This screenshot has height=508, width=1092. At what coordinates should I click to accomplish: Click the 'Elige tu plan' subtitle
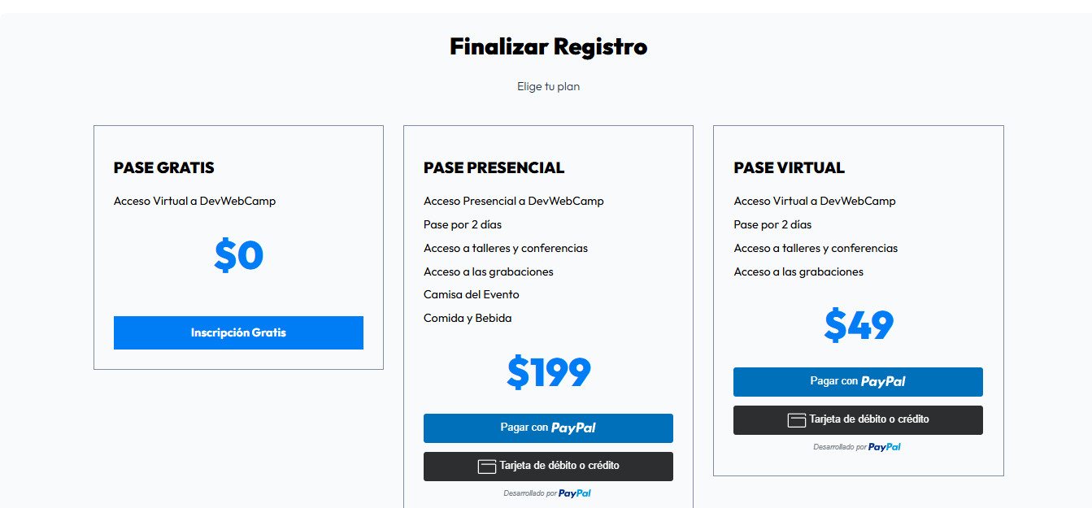(x=548, y=86)
